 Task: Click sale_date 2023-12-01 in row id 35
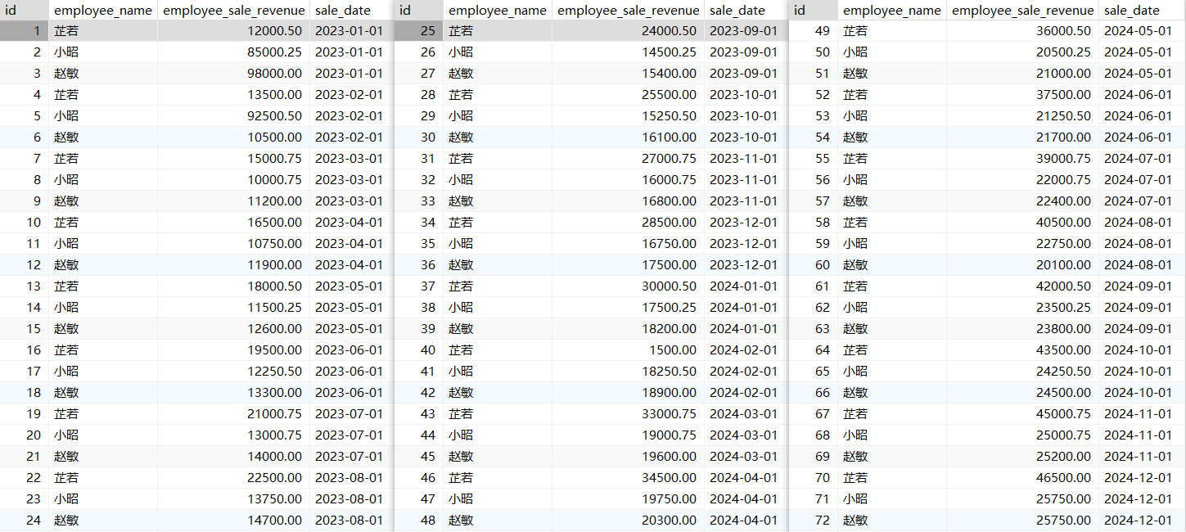(743, 243)
